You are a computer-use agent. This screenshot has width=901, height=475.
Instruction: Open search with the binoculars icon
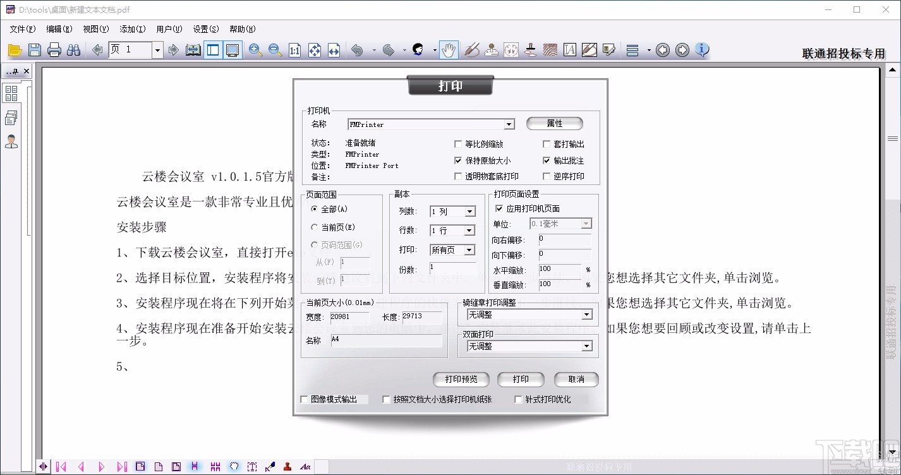[74, 51]
